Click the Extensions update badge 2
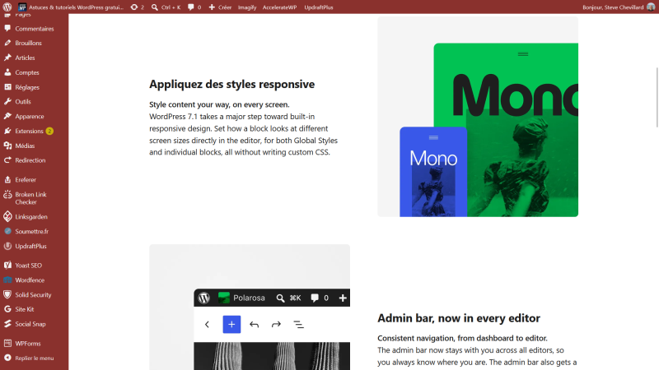The height and width of the screenshot is (370, 659). tap(49, 131)
